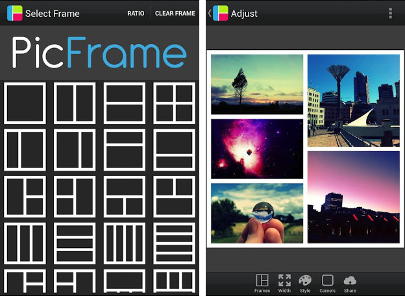Select wide left with narrow right column frame

coord(75,150)
